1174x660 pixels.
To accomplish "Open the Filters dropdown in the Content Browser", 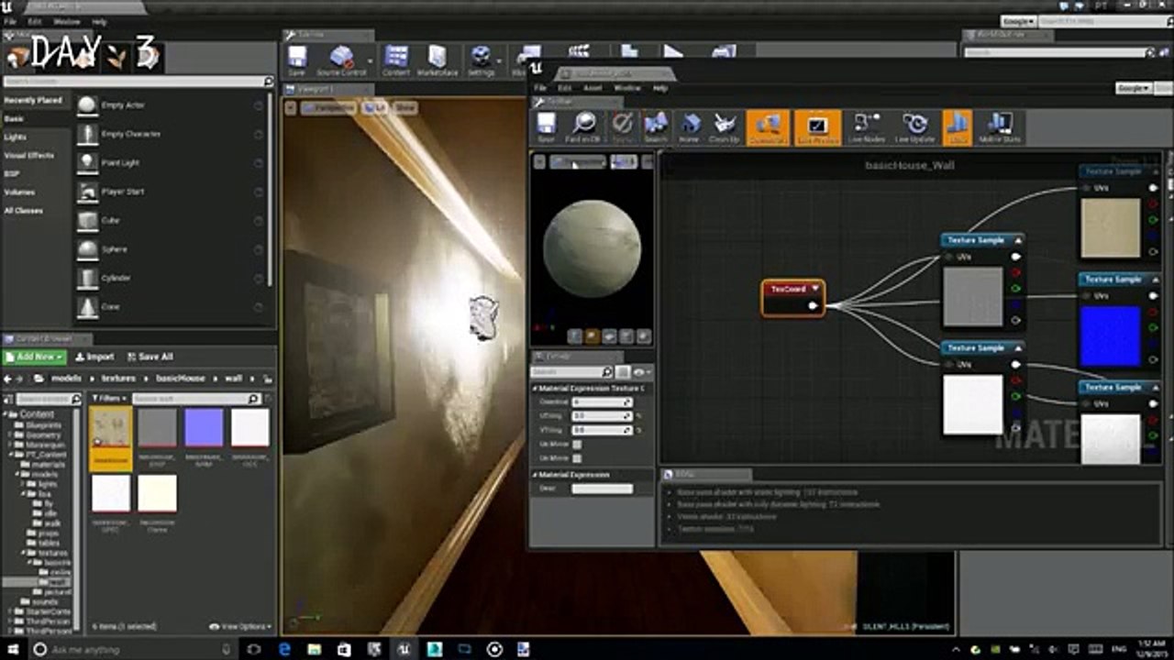I will (x=108, y=399).
